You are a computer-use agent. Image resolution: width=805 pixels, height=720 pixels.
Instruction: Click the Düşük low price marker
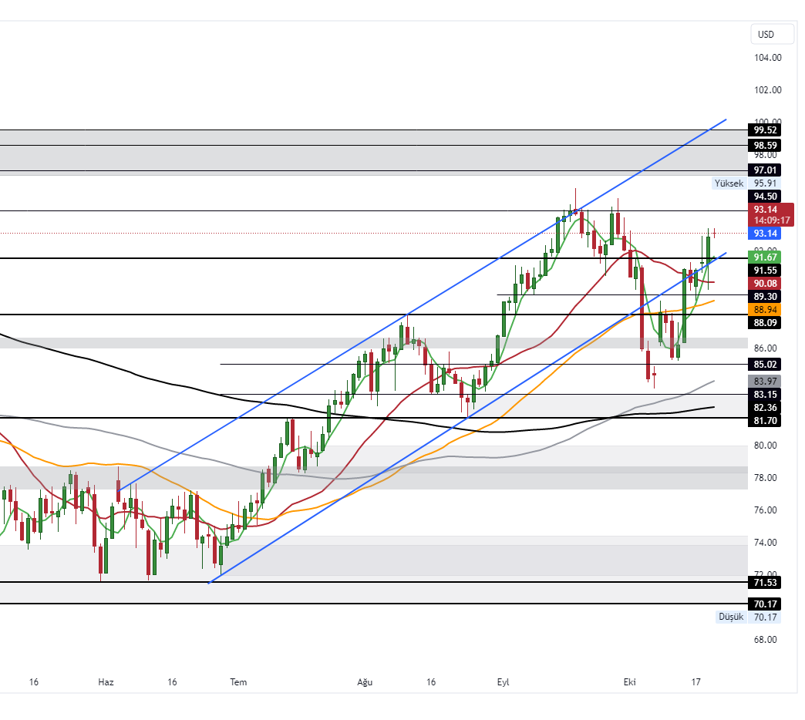pyautogui.click(x=730, y=617)
